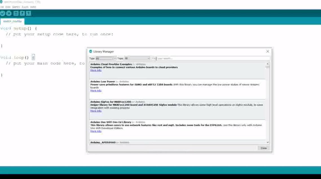Focus the library search filter field
Image resolution: width=321 pixels, height=179 pixels.
[211, 59]
